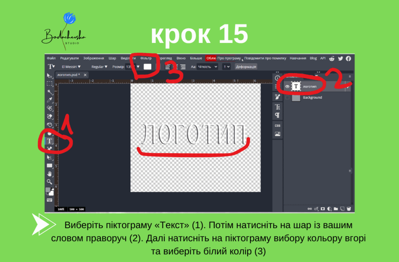Open the Regular font style dropdown
The image size is (399, 262).
click(x=99, y=67)
